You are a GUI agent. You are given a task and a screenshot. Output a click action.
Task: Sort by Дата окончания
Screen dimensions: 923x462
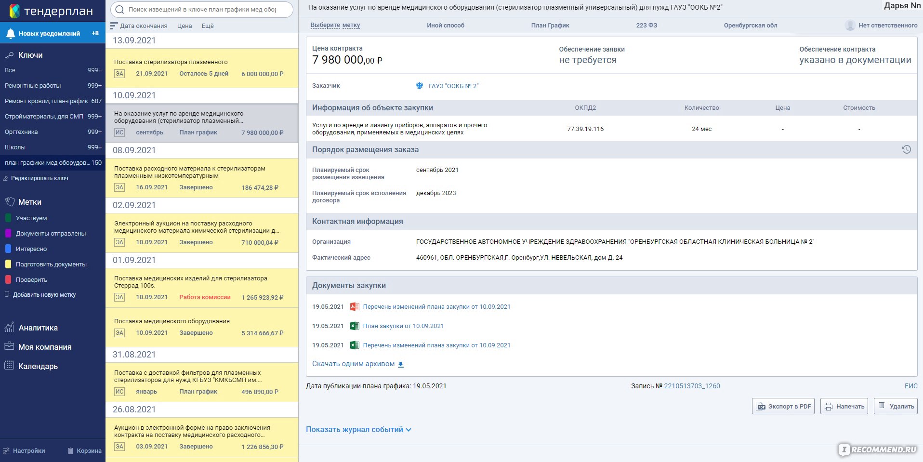click(x=144, y=26)
